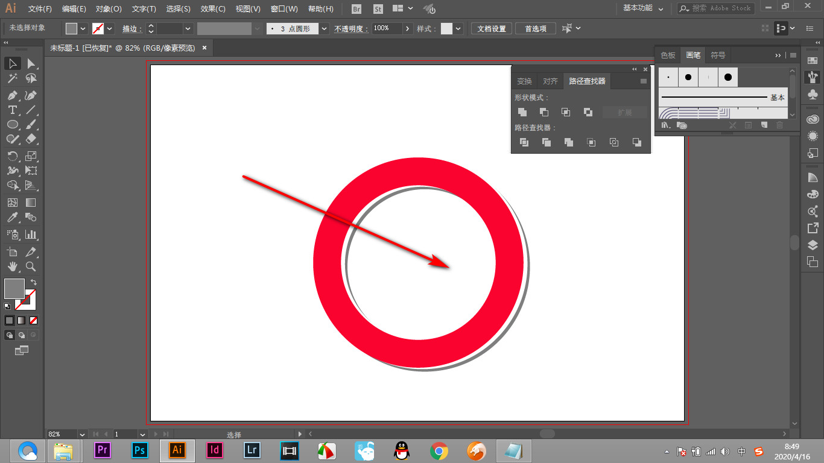
Task: Switch to the 符号 tab
Action: (718, 55)
